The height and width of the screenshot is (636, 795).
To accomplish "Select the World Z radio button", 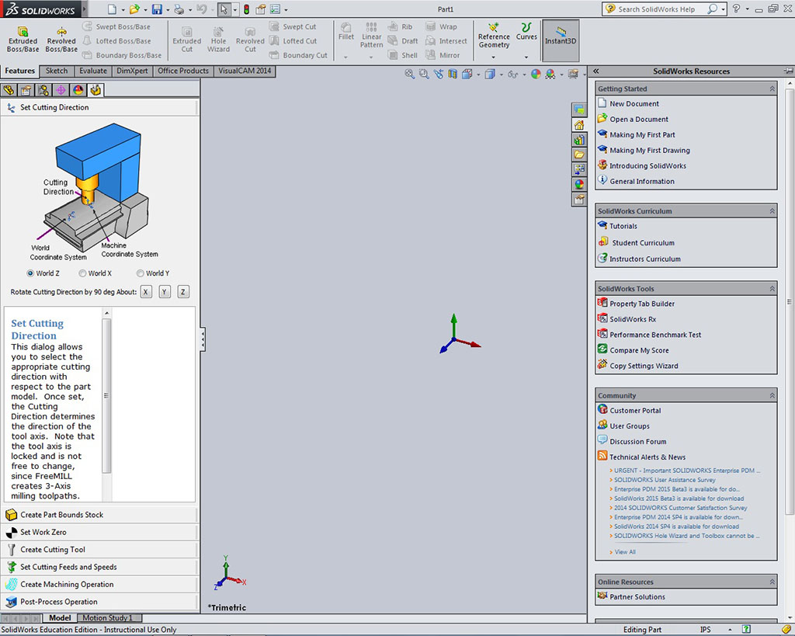I will click(x=30, y=273).
